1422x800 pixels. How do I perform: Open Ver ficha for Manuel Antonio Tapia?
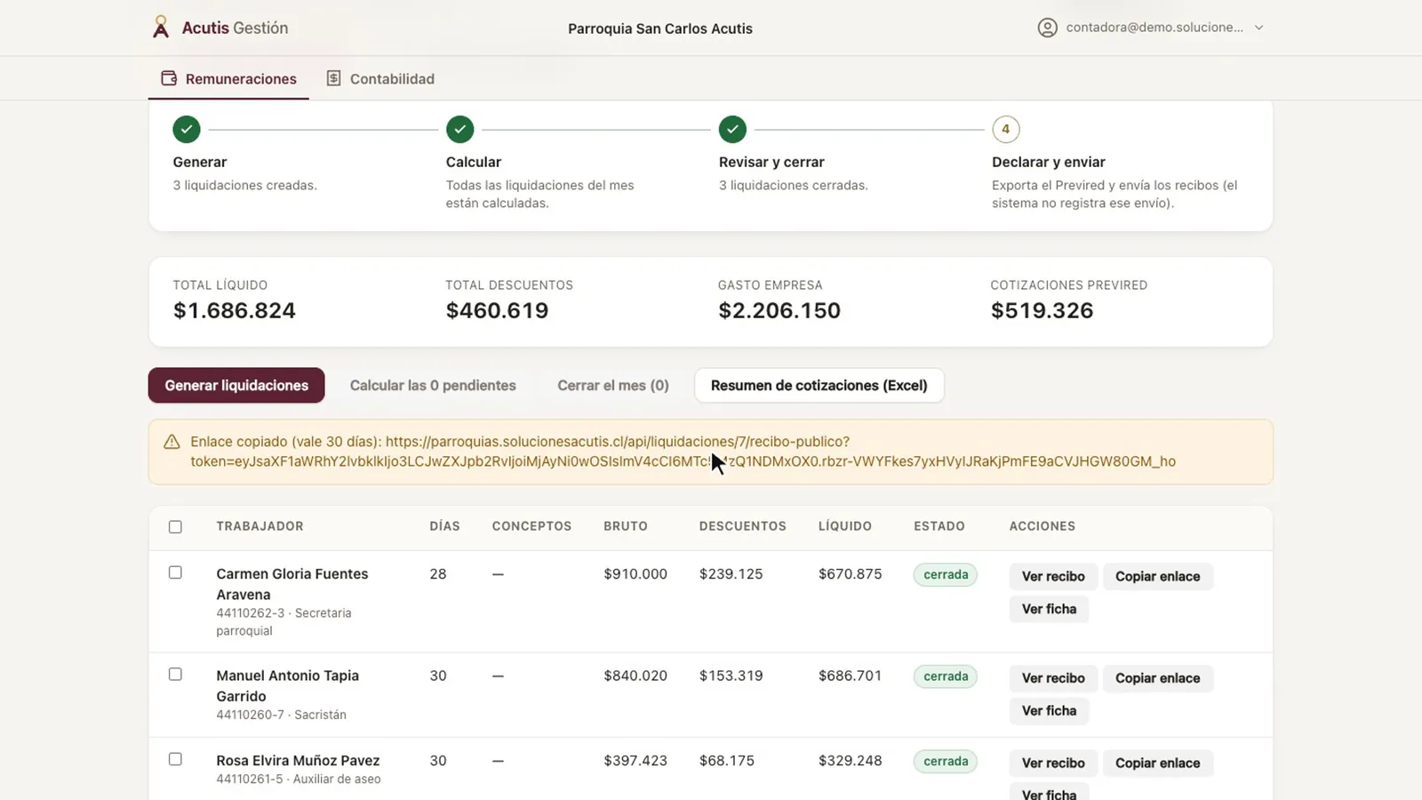[1049, 711]
